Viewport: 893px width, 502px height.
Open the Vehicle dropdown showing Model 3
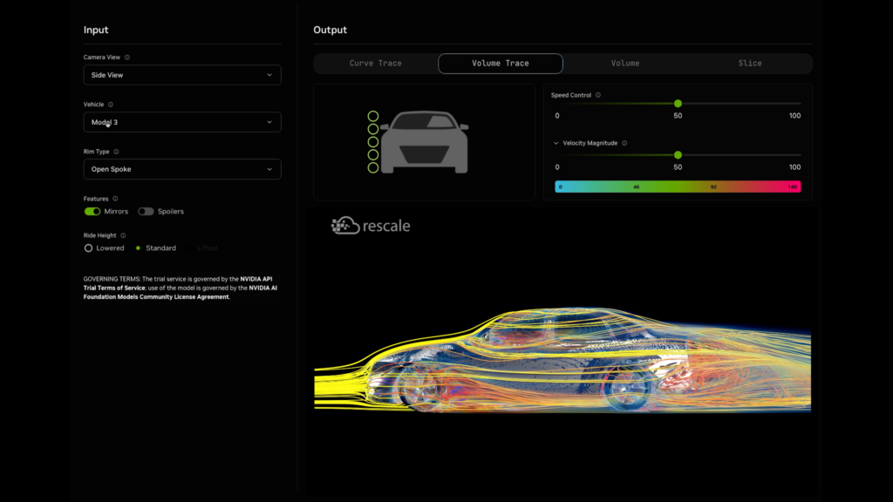coord(182,122)
